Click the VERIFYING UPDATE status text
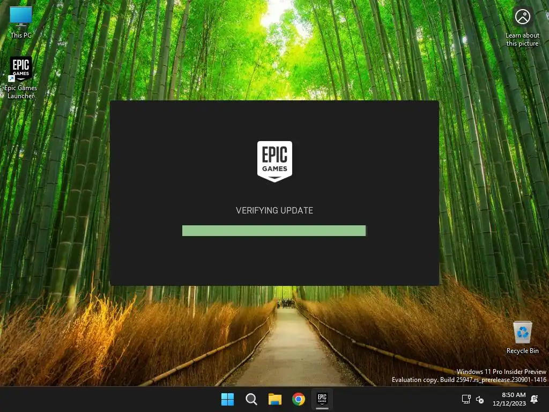549x412 pixels. 274,210
